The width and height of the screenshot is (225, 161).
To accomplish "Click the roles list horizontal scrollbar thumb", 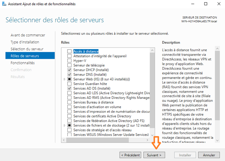I will tap(97, 140).
